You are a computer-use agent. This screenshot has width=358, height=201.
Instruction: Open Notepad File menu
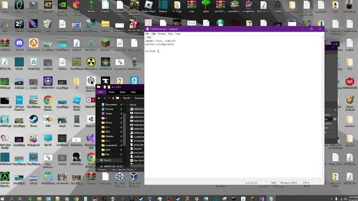pyautogui.click(x=147, y=34)
